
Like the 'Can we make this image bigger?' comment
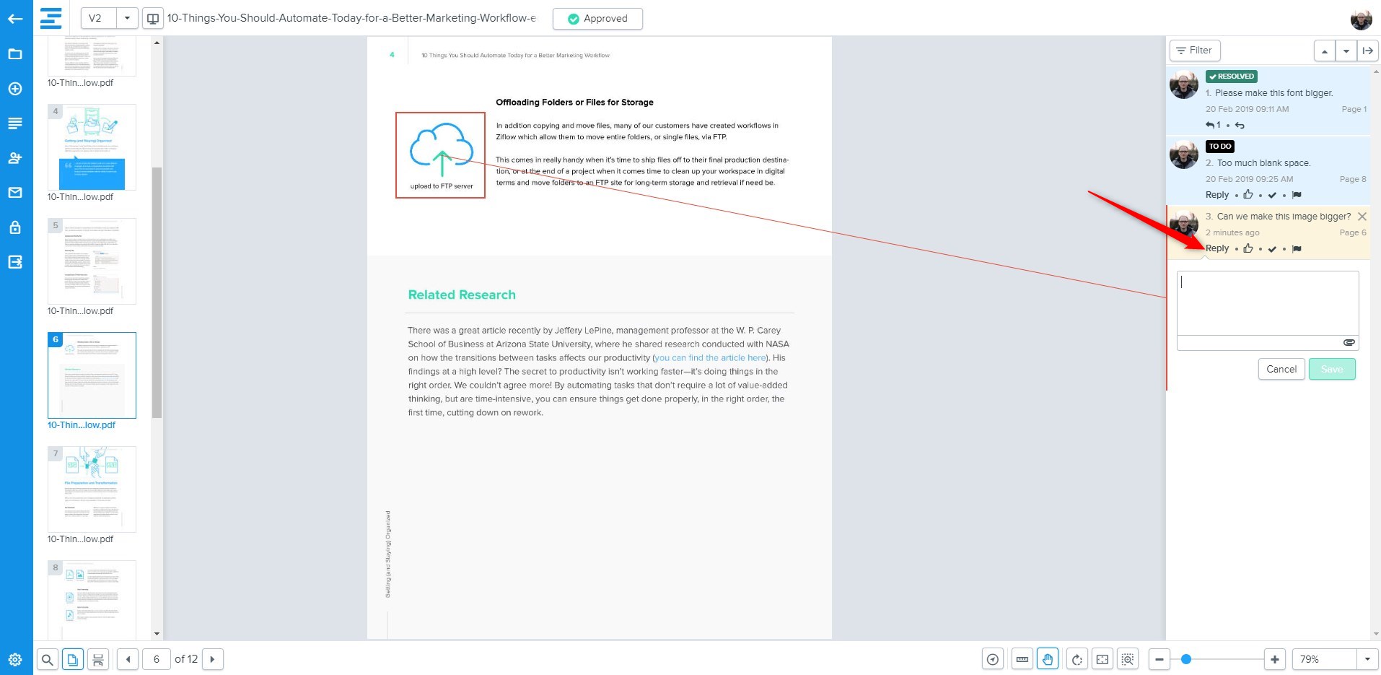pyautogui.click(x=1248, y=248)
